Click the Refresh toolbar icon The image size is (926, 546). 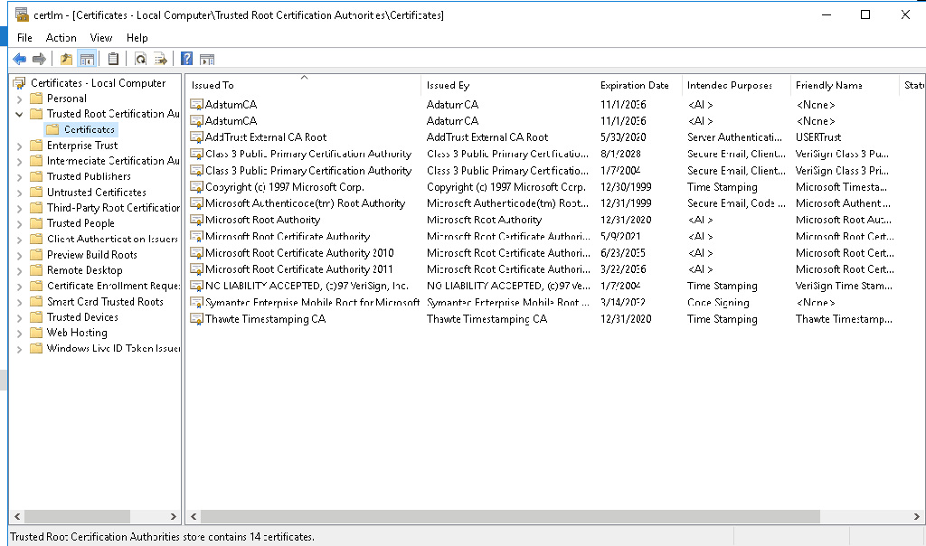click(x=140, y=59)
